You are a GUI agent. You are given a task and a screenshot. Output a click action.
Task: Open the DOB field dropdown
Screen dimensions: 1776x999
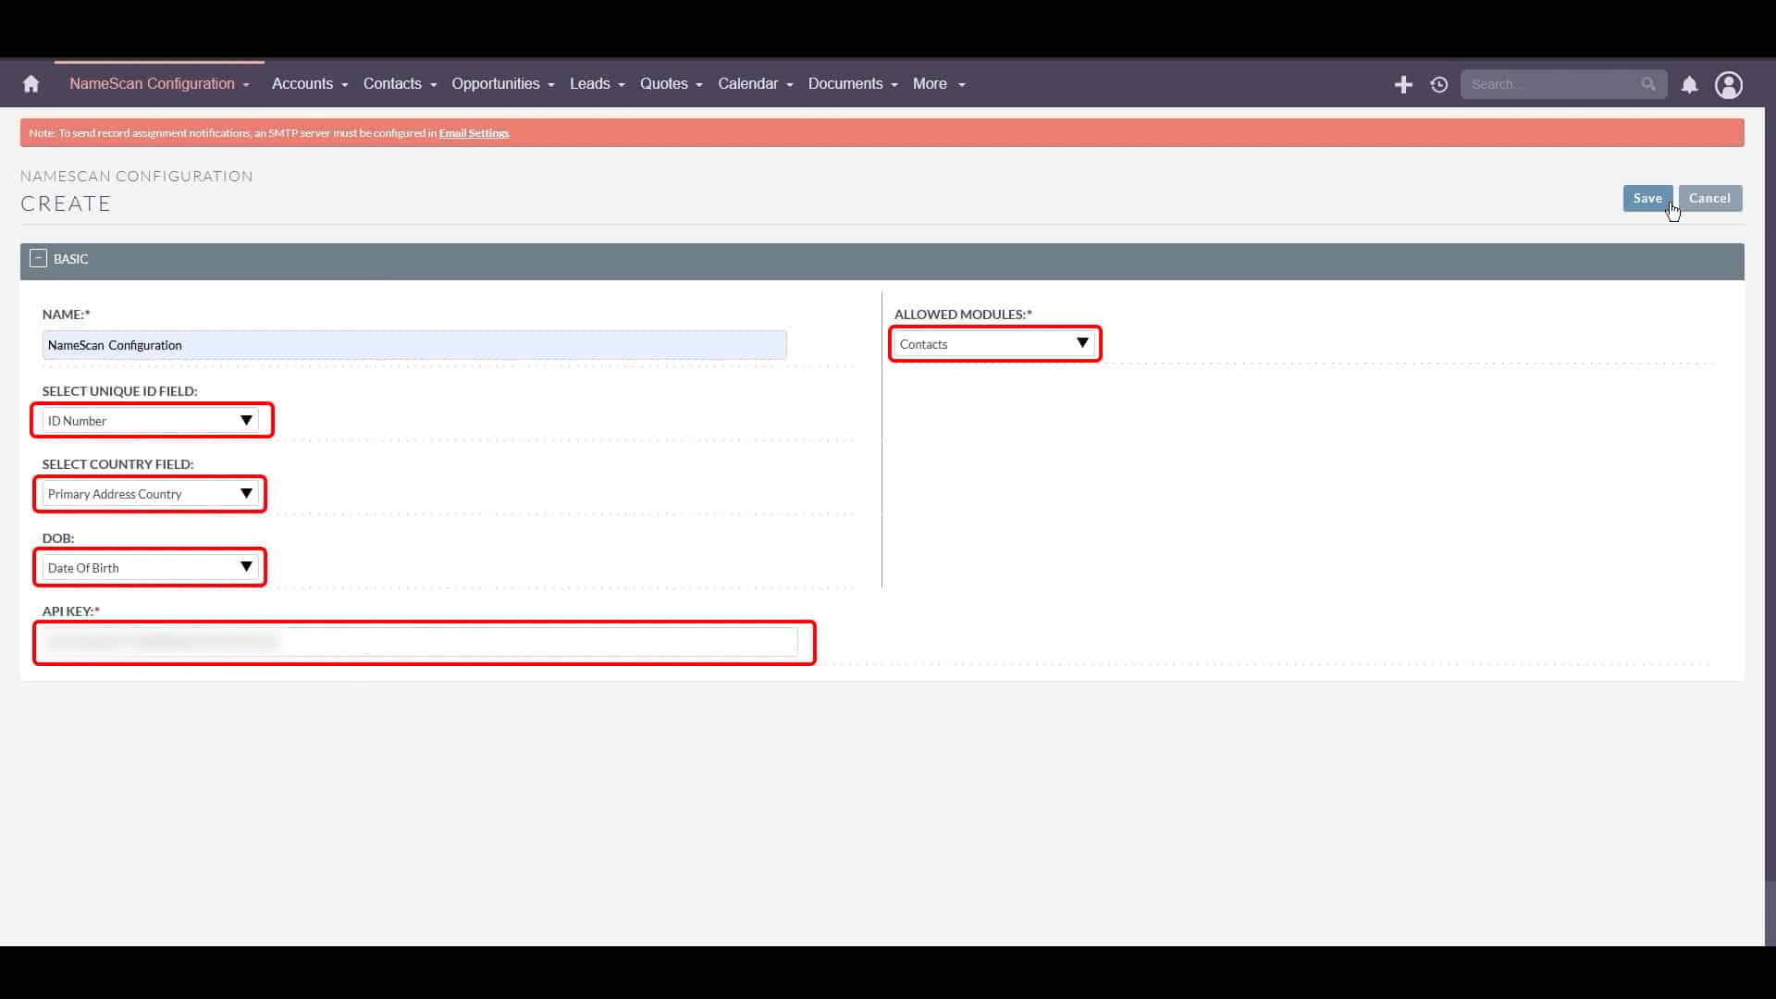151,568
